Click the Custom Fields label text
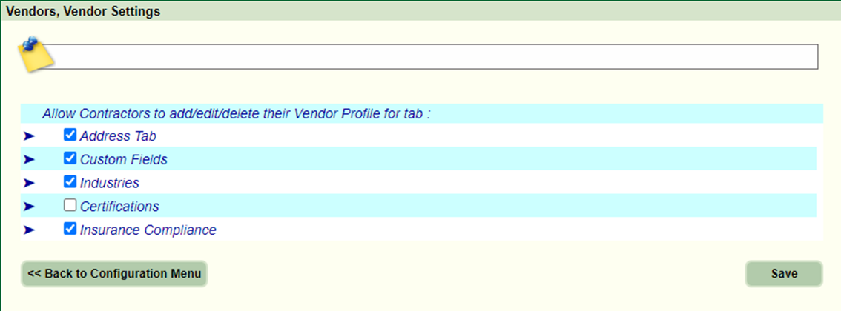 (124, 159)
